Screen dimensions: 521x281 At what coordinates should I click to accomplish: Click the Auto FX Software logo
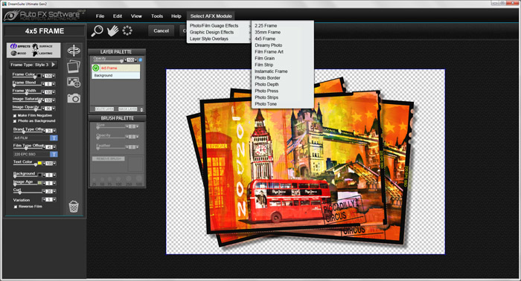(44, 16)
